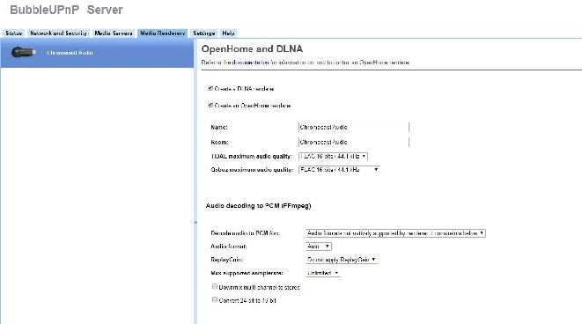
Task: Click the documentation link
Action: (x=250, y=63)
